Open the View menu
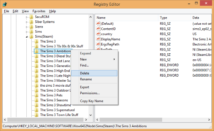The width and height of the screenshot is (214, 131). (x=25, y=11)
